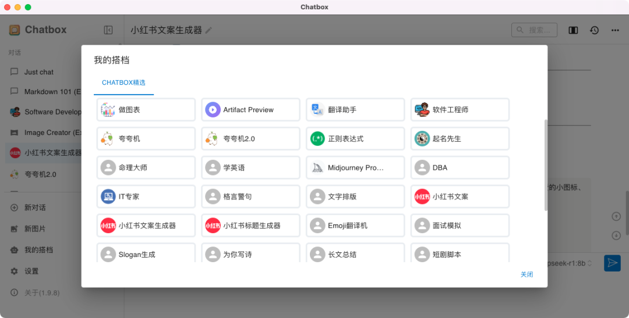The image size is (629, 318).
Task: Choose the Emoji翻译机 avatar icon
Action: point(317,226)
